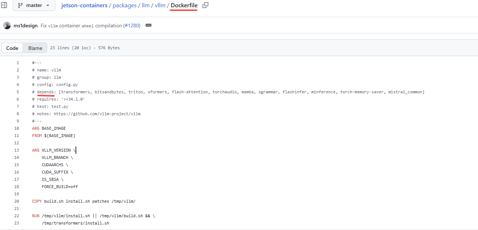Open ms1design user avatar
This screenshot has height=230, width=478.
(x=7, y=26)
